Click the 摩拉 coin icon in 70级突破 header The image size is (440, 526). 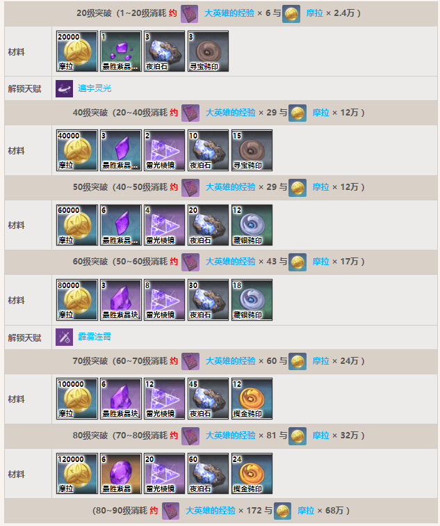coord(298,361)
